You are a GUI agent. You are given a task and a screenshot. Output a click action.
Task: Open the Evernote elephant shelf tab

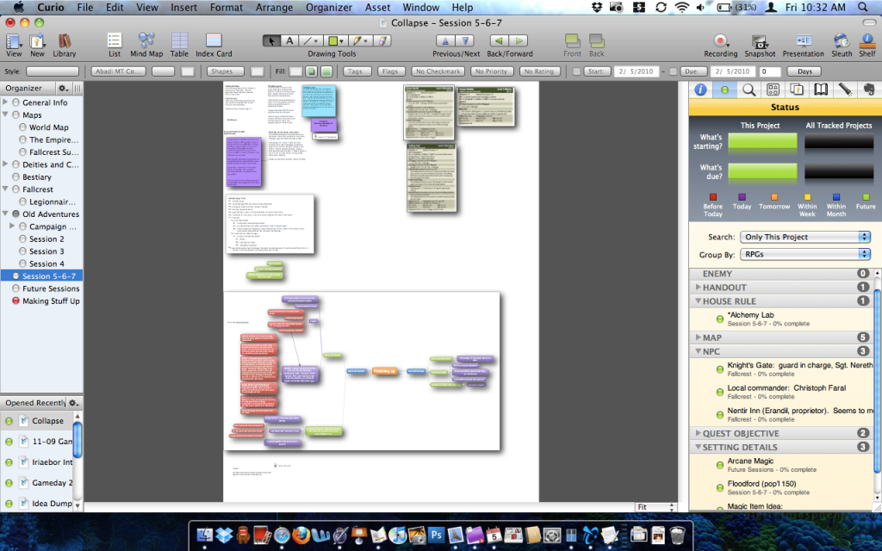pos(869,90)
